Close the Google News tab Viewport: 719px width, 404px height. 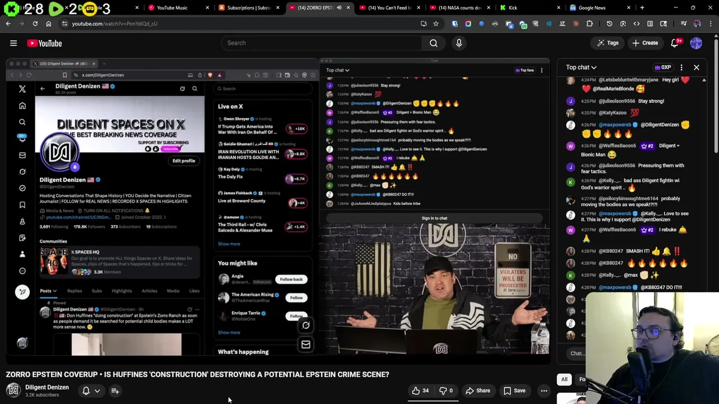[x=629, y=8]
